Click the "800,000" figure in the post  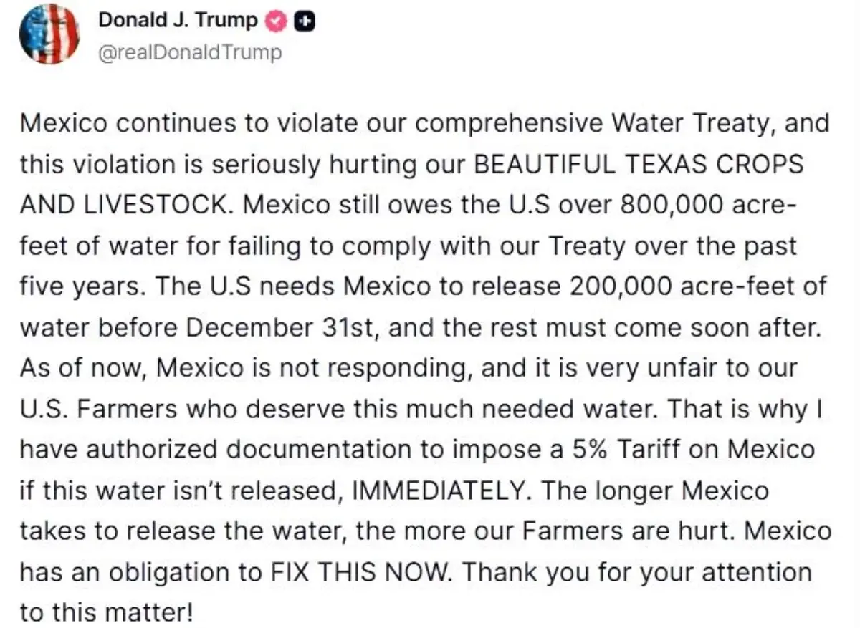coord(658,206)
